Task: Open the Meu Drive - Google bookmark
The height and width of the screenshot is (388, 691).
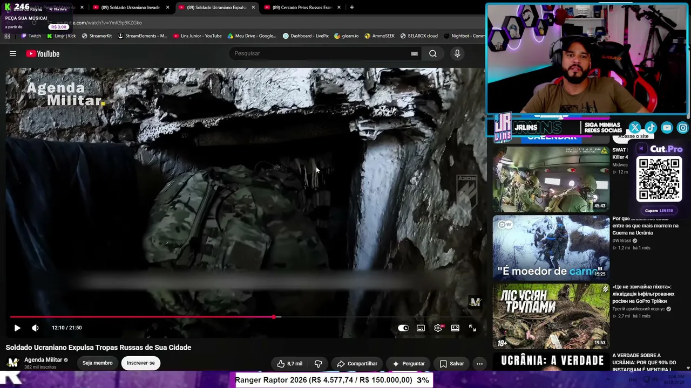Action: (252, 36)
